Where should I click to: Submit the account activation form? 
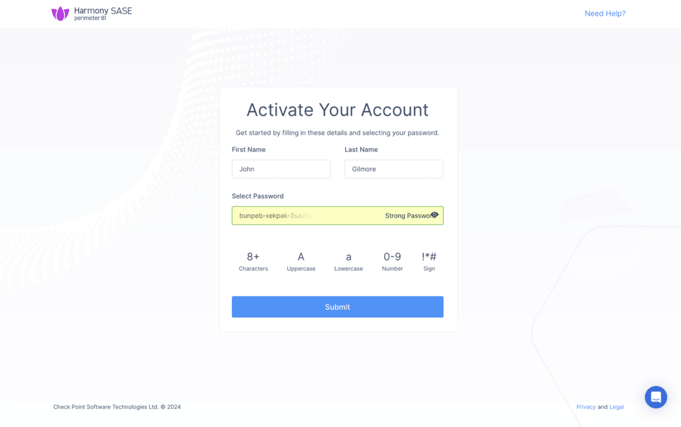point(337,307)
